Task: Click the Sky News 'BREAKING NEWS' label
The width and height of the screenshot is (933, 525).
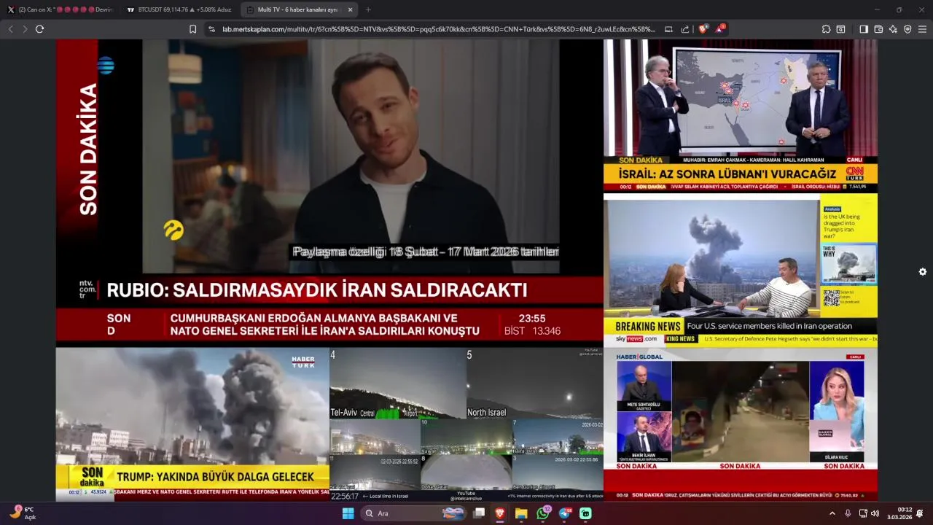Action: click(647, 326)
